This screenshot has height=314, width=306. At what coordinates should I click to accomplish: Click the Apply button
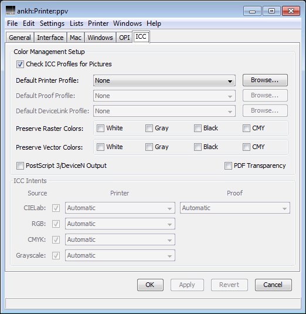[187, 285]
